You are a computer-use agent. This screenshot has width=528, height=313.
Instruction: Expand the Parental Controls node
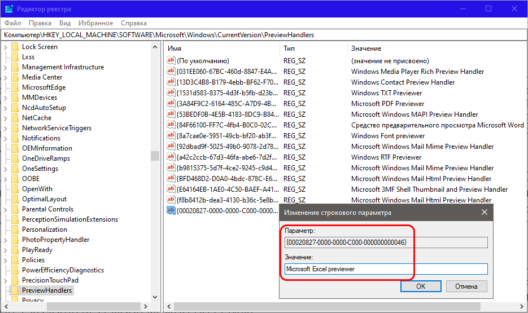6,209
